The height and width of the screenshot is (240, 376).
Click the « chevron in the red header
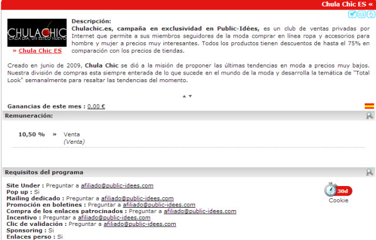tap(371, 4)
